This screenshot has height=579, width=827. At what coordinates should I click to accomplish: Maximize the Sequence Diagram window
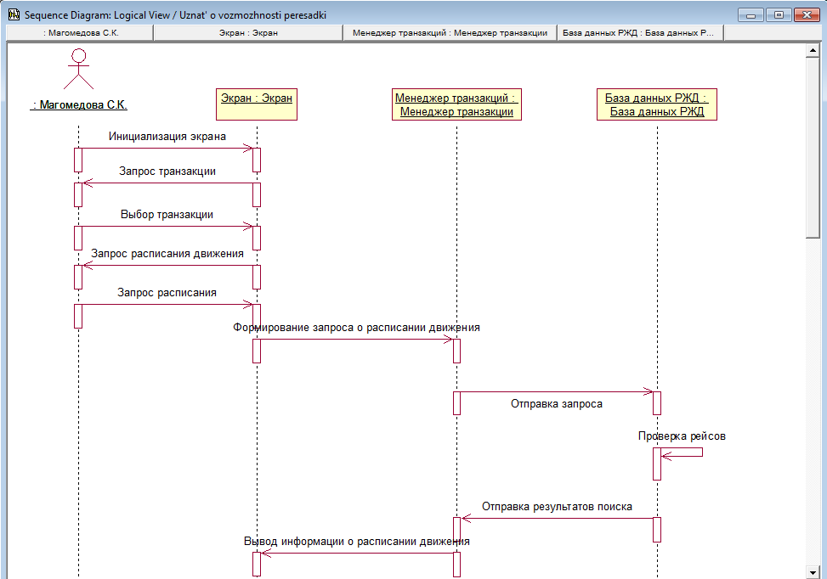[779, 14]
